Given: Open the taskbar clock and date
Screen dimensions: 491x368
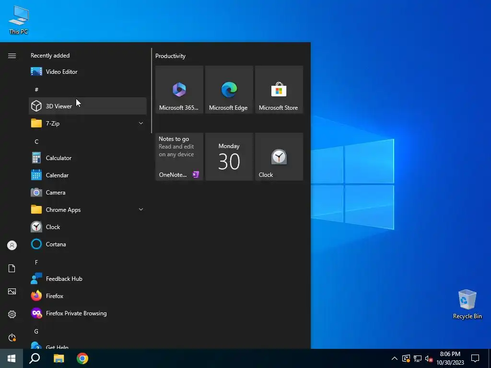Looking at the screenshot, I should (x=450, y=358).
